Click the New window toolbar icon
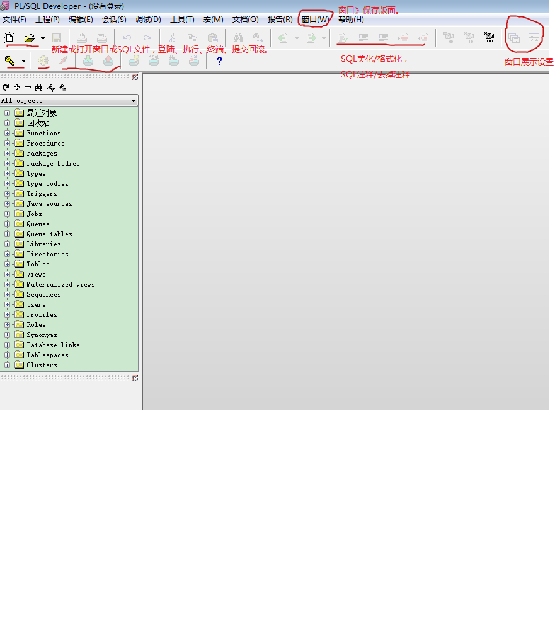The height and width of the screenshot is (630, 555). (9, 38)
